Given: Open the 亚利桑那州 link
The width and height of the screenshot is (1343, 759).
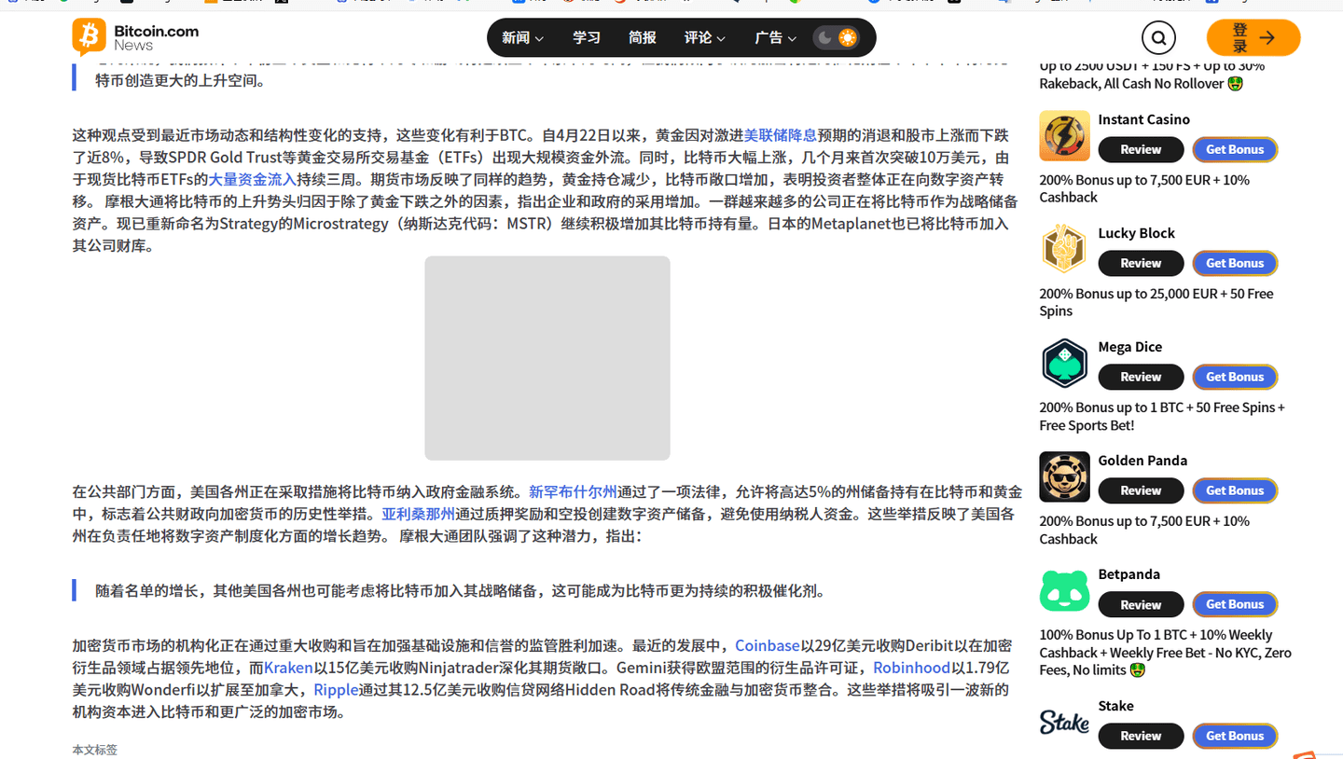Looking at the screenshot, I should [x=419, y=514].
